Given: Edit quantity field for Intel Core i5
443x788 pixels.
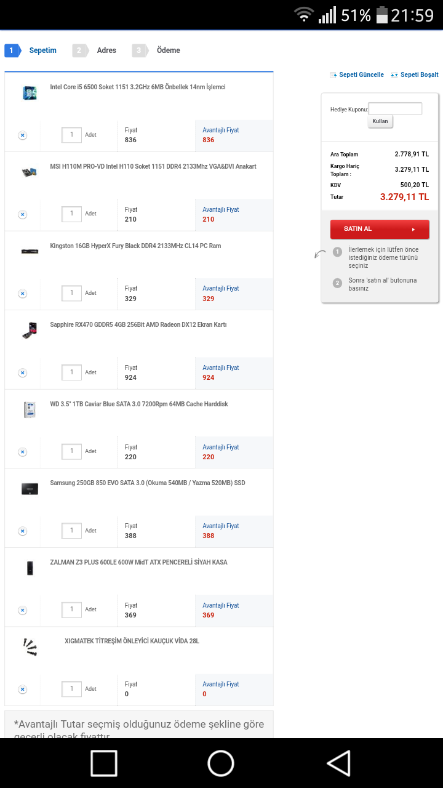Looking at the screenshot, I should [72, 135].
